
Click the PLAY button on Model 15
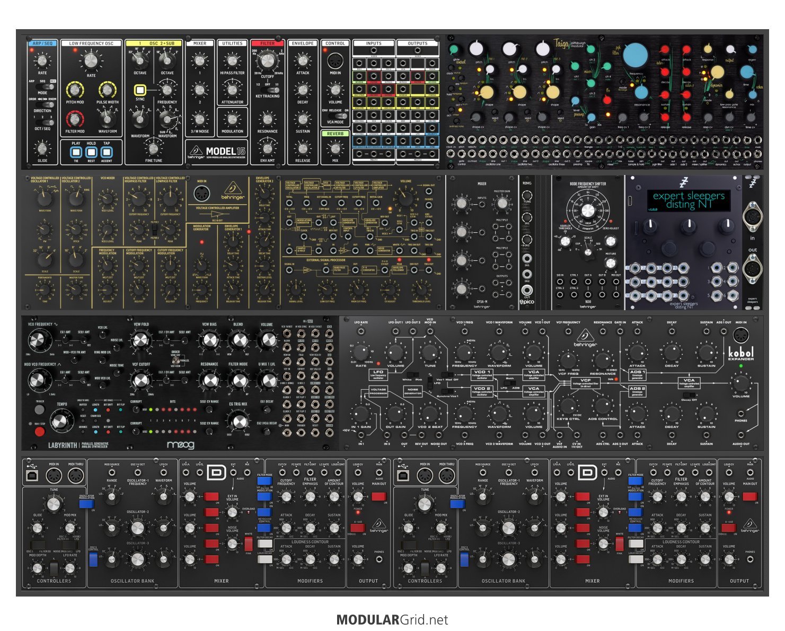point(76,153)
